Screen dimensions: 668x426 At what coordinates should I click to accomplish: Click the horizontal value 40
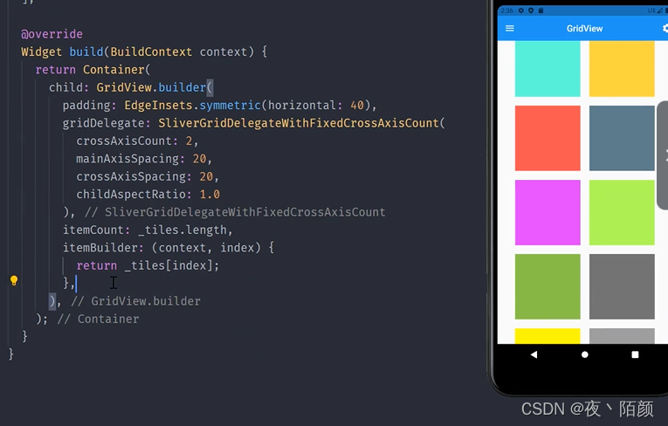[357, 106]
